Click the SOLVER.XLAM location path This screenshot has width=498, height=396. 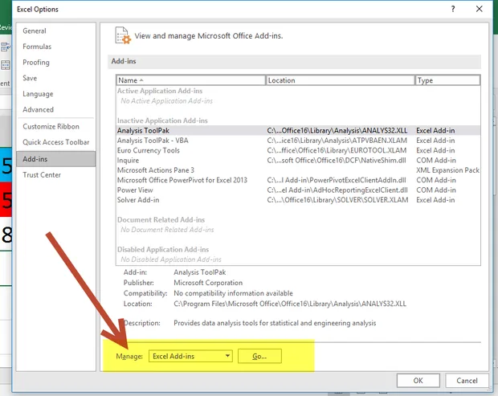pos(337,200)
